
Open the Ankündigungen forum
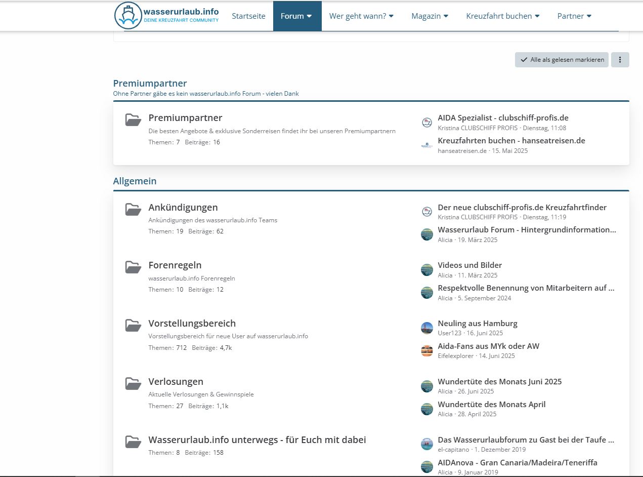coord(183,207)
